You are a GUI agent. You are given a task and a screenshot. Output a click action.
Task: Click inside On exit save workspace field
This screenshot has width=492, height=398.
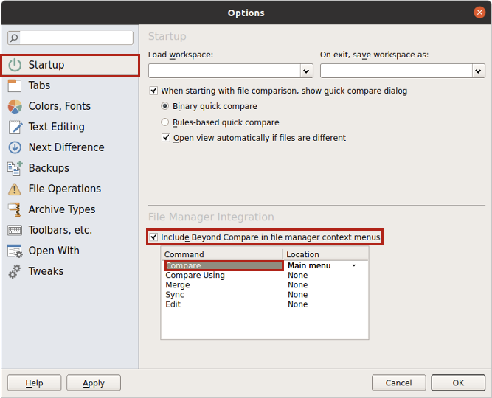click(396, 71)
